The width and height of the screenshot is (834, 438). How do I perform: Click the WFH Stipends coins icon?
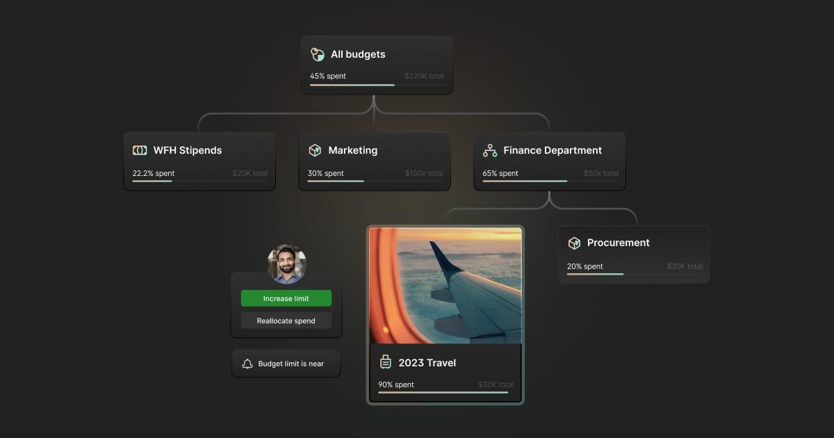pos(140,150)
